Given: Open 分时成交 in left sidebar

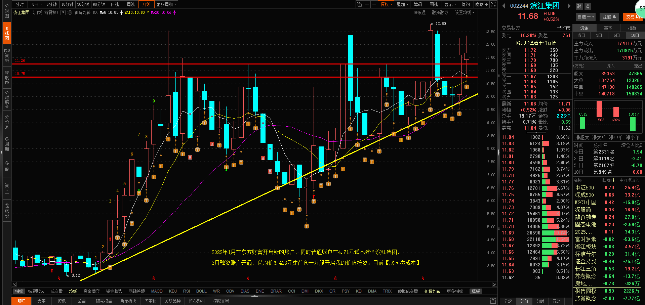Looking at the screenshot, I should click(7, 99).
